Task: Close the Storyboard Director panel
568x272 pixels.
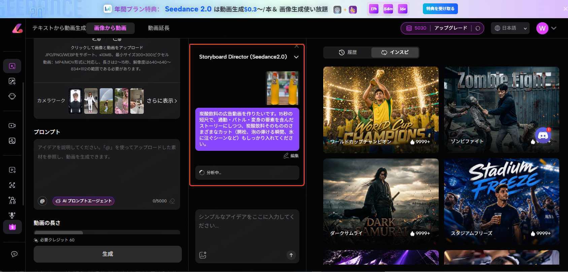Action: 296,46
